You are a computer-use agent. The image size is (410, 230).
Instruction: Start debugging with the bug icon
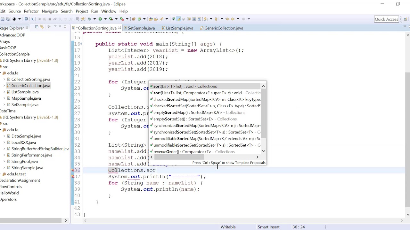click(89, 19)
